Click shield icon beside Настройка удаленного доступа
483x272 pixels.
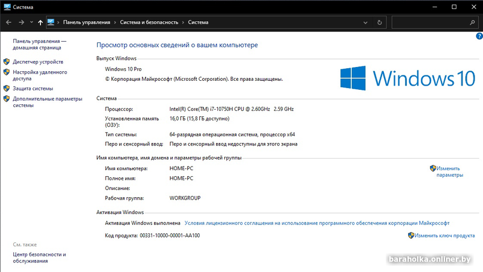[x=7, y=72]
